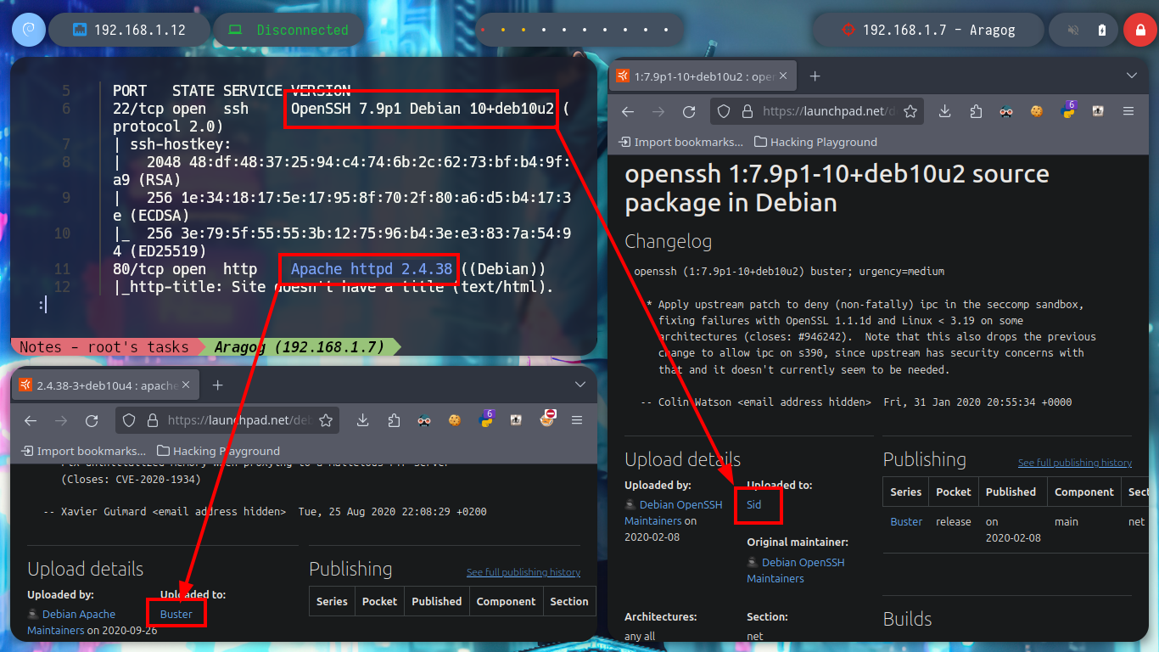Click hacker-face extension icon in openssh window

[1006, 111]
